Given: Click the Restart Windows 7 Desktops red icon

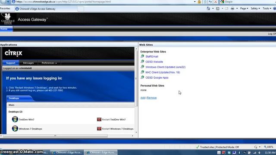Looking at the screenshot, I should point(99,129).
